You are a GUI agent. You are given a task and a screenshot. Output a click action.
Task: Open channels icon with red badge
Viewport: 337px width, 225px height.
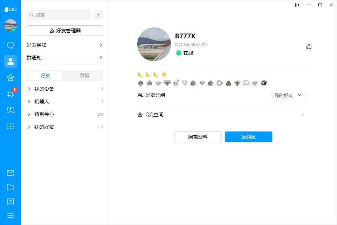pos(11,94)
